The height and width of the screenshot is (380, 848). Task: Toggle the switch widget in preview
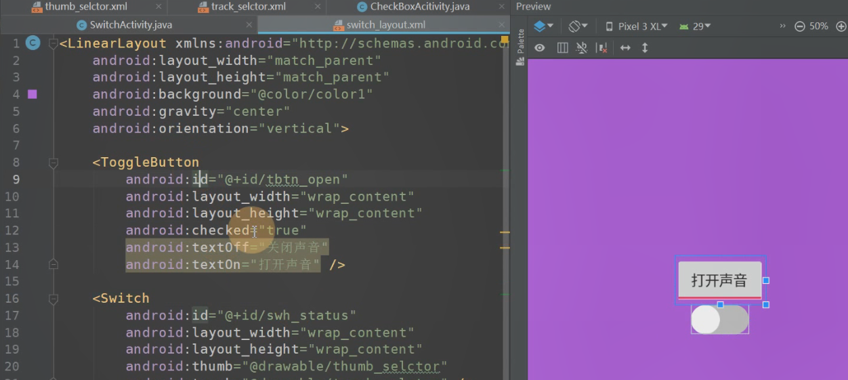click(719, 319)
